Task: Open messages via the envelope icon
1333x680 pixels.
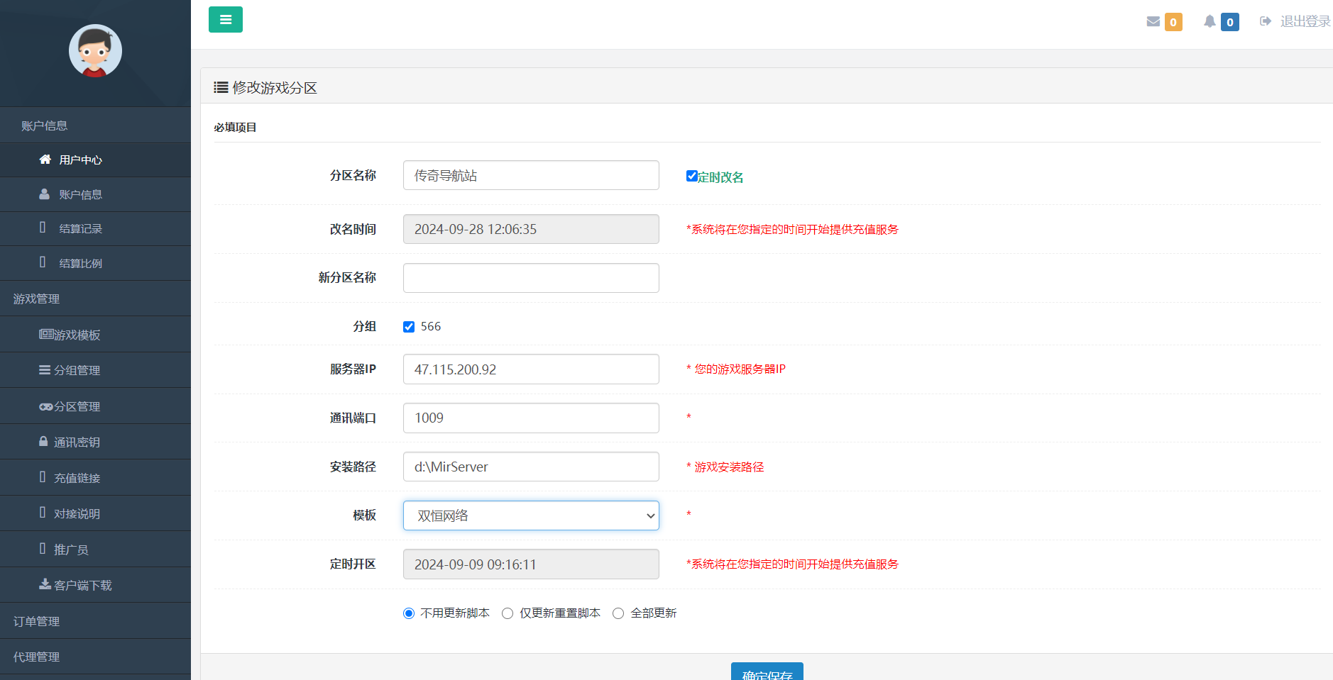Action: tap(1153, 21)
